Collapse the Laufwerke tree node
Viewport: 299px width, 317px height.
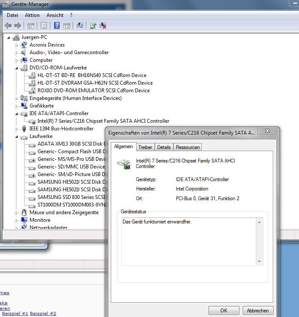(x=17, y=137)
